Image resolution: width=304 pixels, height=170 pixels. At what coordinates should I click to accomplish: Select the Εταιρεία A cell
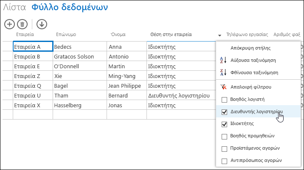click(33, 46)
